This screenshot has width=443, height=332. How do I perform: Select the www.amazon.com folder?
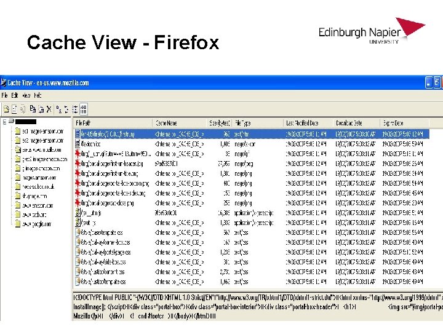tap(34, 205)
